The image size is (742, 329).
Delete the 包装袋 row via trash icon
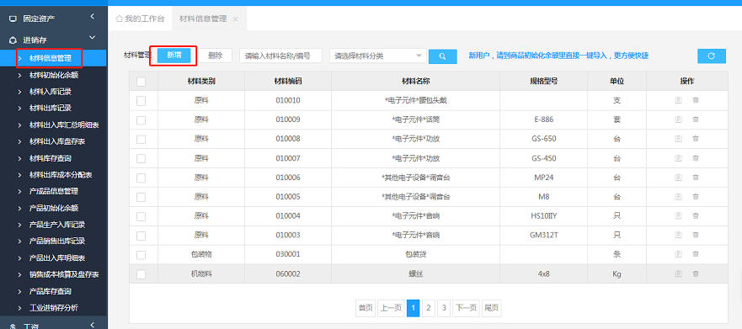click(x=695, y=254)
